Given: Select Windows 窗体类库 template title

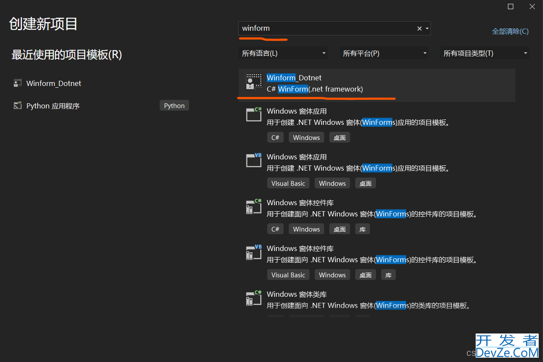Looking at the screenshot, I should click(x=297, y=295).
